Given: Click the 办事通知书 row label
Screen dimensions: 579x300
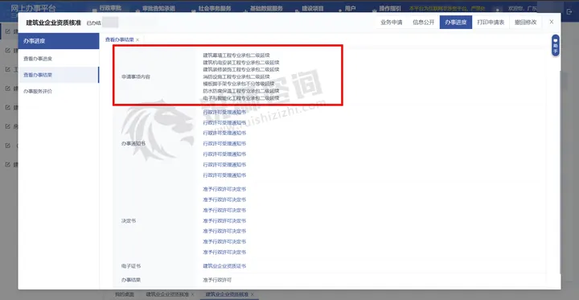Looking at the screenshot, I should point(133,143).
